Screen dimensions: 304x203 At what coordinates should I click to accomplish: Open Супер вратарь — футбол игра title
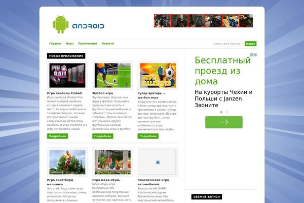151,95
